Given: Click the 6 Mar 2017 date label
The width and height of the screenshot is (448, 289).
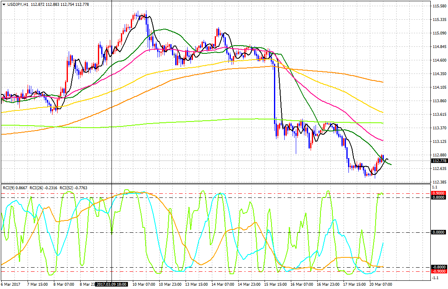Looking at the screenshot, I should point(10,284).
